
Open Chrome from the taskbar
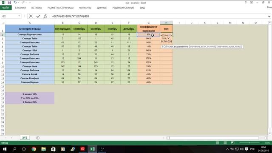tap(34, 149)
